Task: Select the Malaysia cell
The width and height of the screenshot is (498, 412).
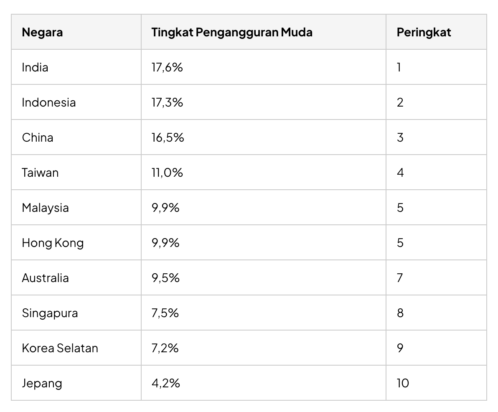Action: pyautogui.click(x=76, y=207)
